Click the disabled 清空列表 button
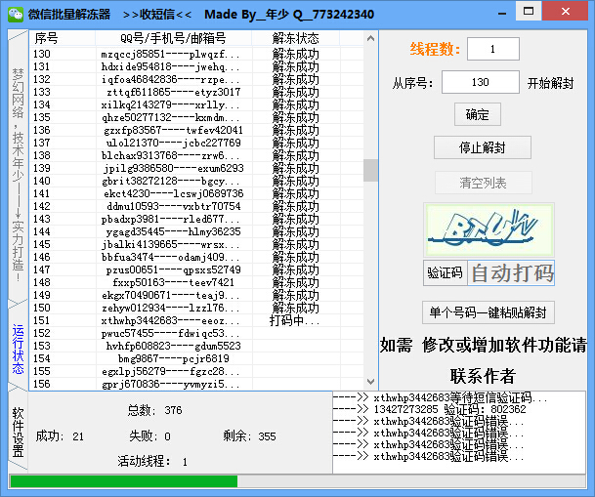This screenshot has width=595, height=497. pos(483,183)
